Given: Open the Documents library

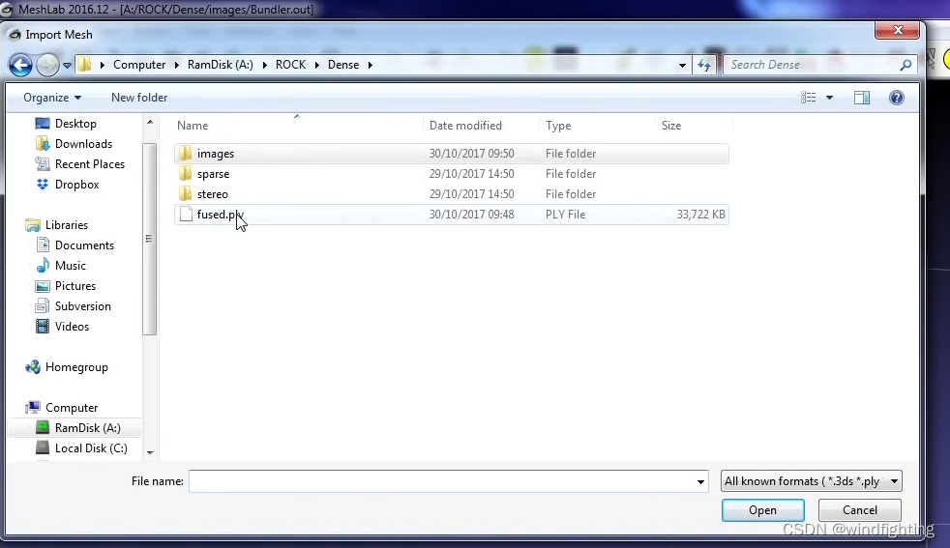Looking at the screenshot, I should click(84, 245).
